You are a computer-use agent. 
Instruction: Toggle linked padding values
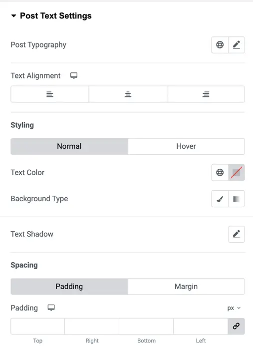[x=236, y=326]
